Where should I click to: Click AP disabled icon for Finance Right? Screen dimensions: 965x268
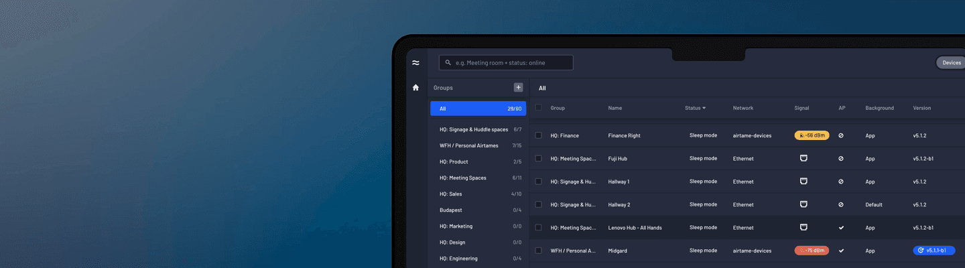841,135
